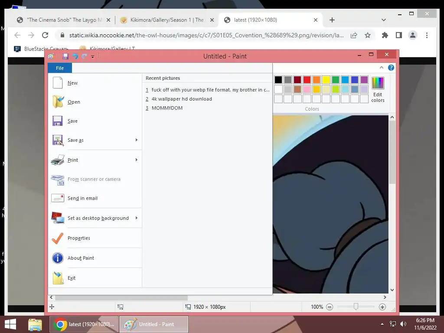
Task: Open recent picture starting with 'fuck off with your webp'
Action: pyautogui.click(x=207, y=90)
